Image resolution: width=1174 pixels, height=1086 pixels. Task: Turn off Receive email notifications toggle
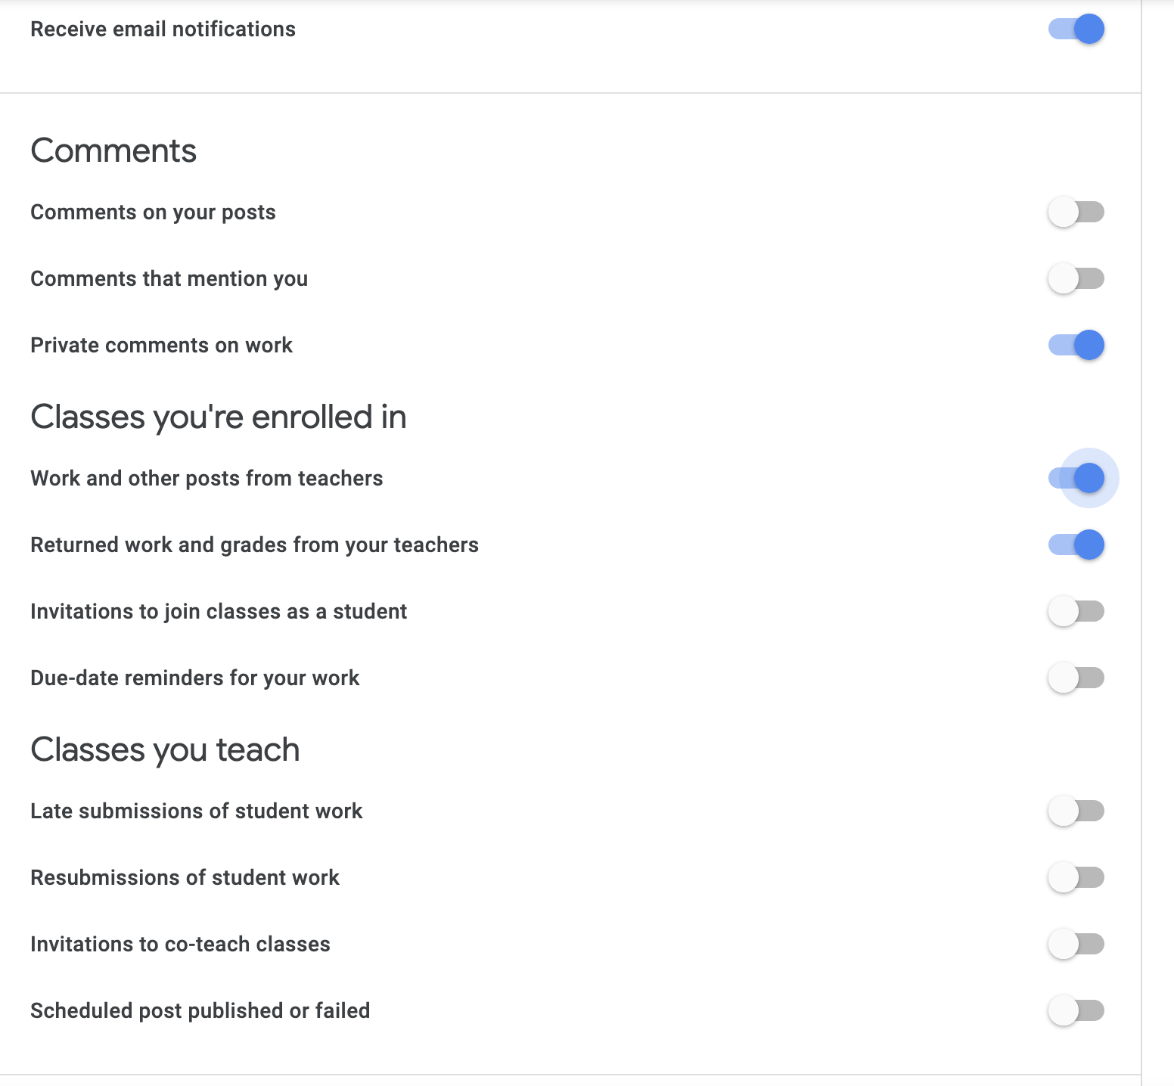(x=1076, y=29)
